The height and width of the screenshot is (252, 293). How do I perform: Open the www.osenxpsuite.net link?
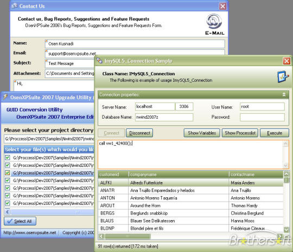pos(30,232)
